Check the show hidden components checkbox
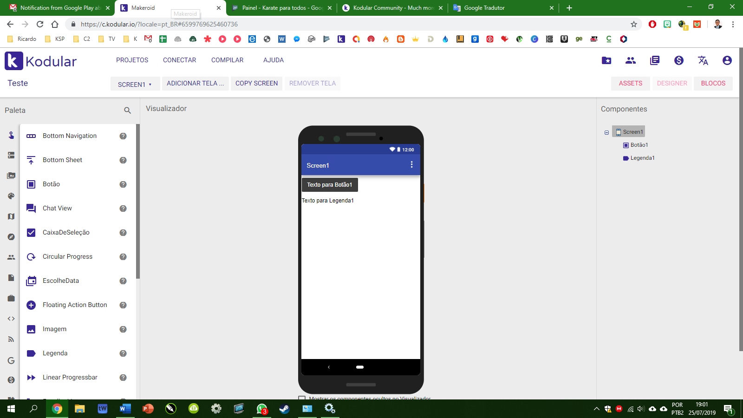 pos(302,398)
